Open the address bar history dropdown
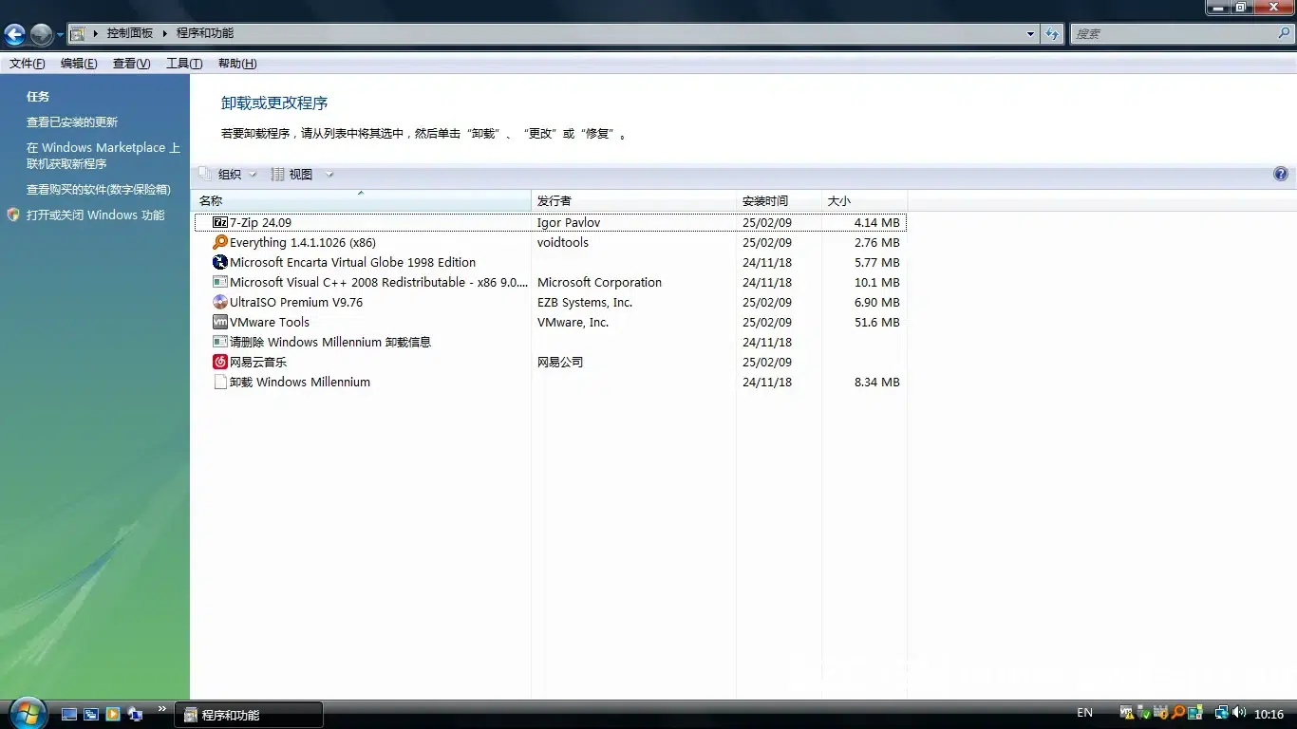The image size is (1297, 729). tap(1031, 33)
